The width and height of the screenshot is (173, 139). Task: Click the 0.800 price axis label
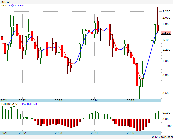[166, 75]
